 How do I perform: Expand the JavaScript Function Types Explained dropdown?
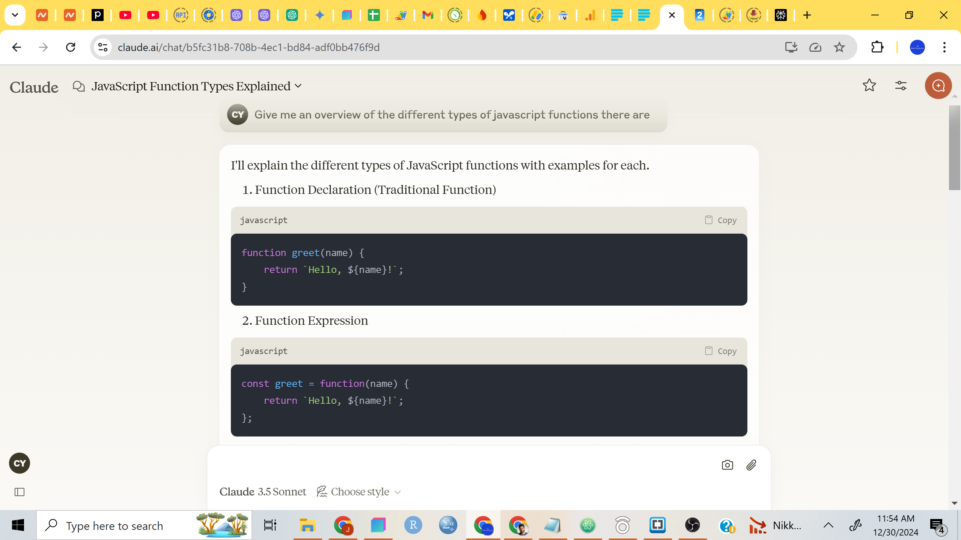[x=298, y=85]
